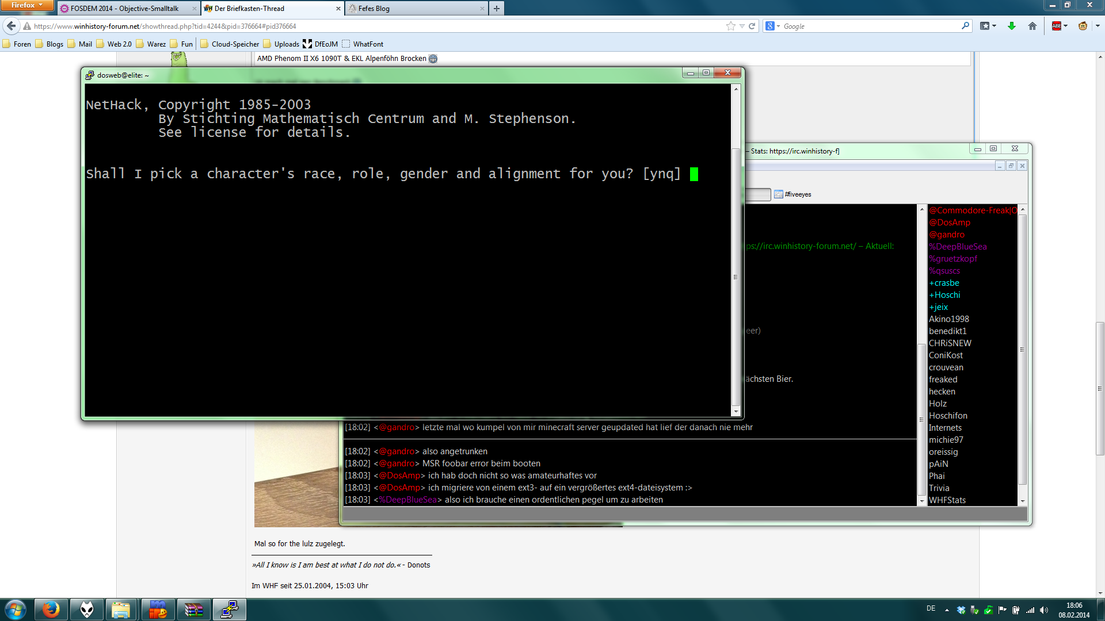1105x621 pixels.
Task: Click the site identity warning triangle icon
Action: coord(26,26)
